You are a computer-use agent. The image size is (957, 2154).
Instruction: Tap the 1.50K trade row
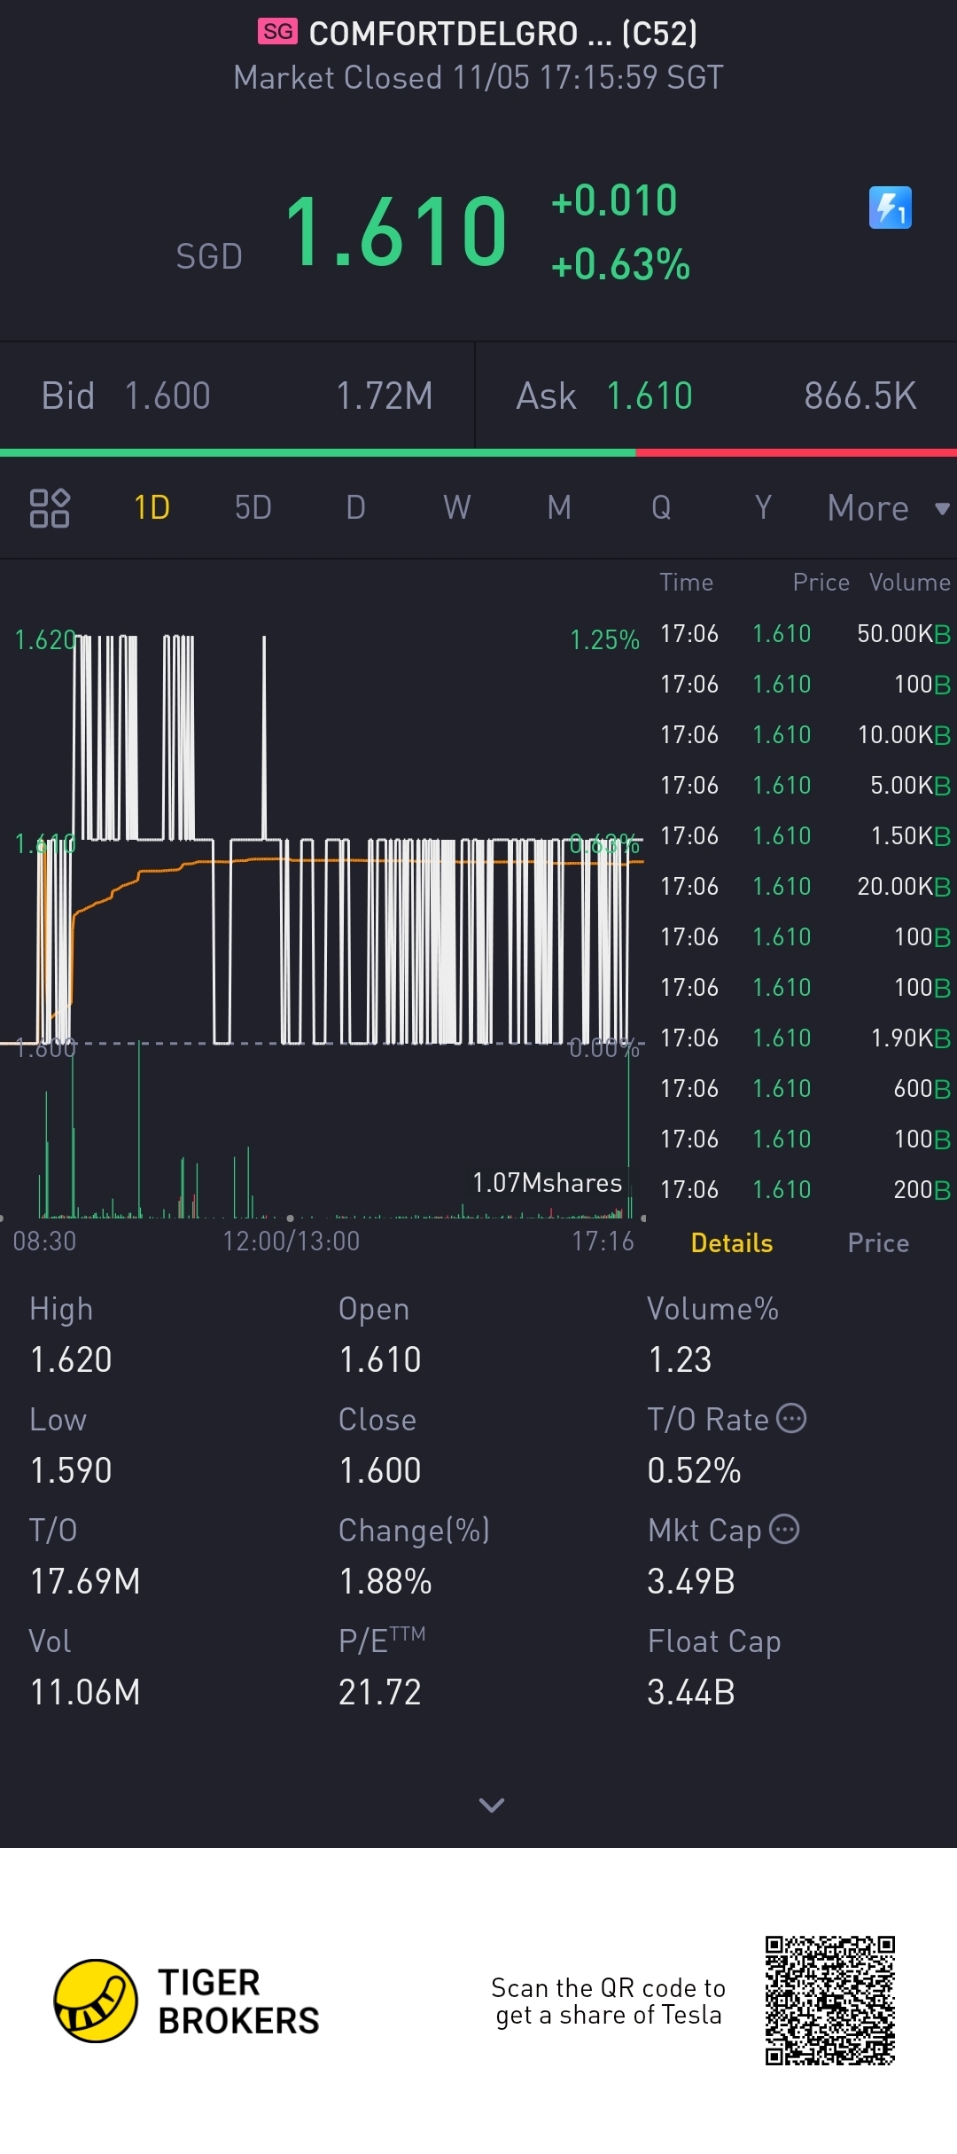click(805, 836)
